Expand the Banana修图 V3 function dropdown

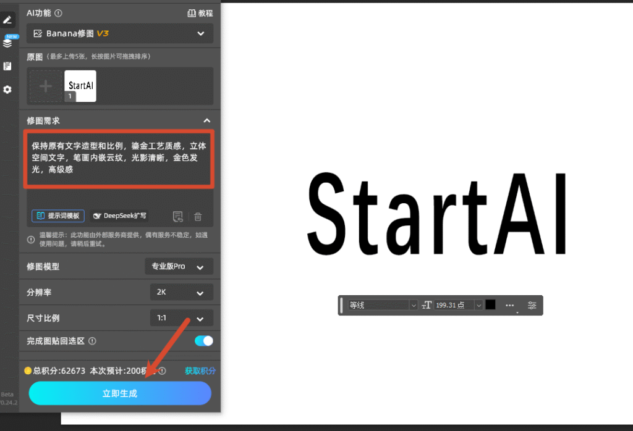(x=119, y=33)
